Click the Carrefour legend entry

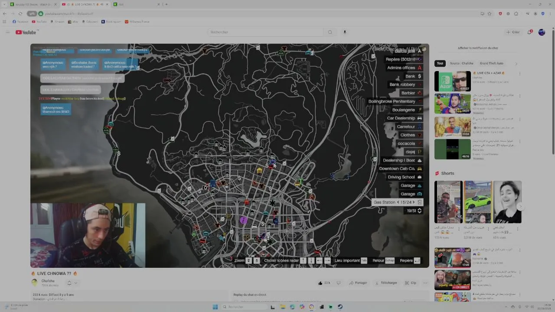coord(409,127)
